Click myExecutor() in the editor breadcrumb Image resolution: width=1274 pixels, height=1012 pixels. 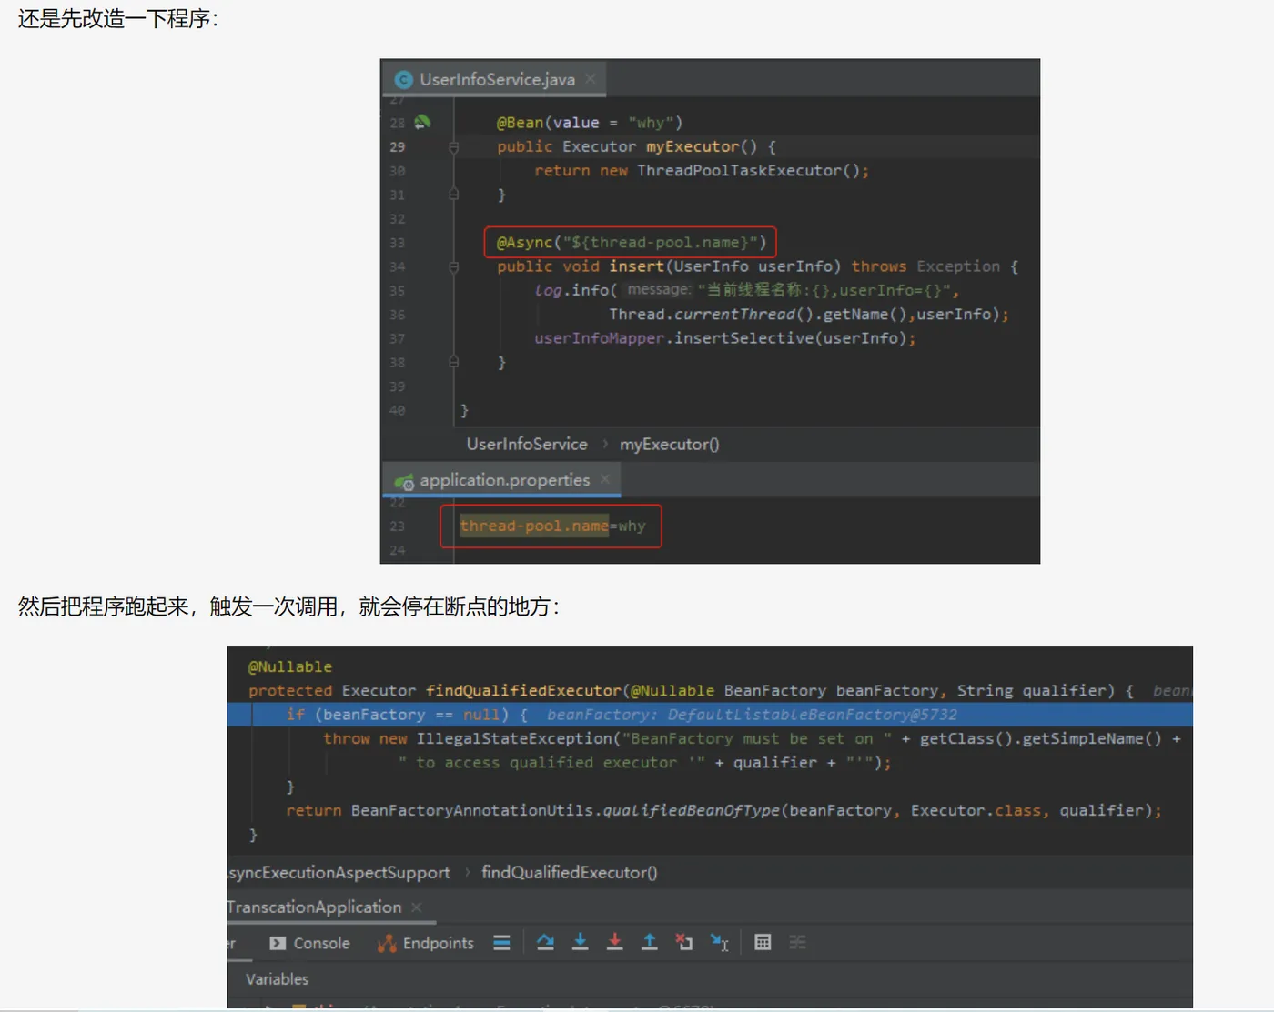click(669, 444)
